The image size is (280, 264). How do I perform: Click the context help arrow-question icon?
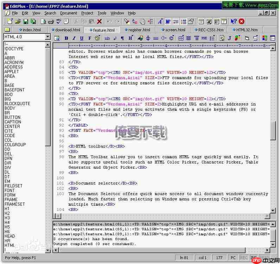[234, 22]
